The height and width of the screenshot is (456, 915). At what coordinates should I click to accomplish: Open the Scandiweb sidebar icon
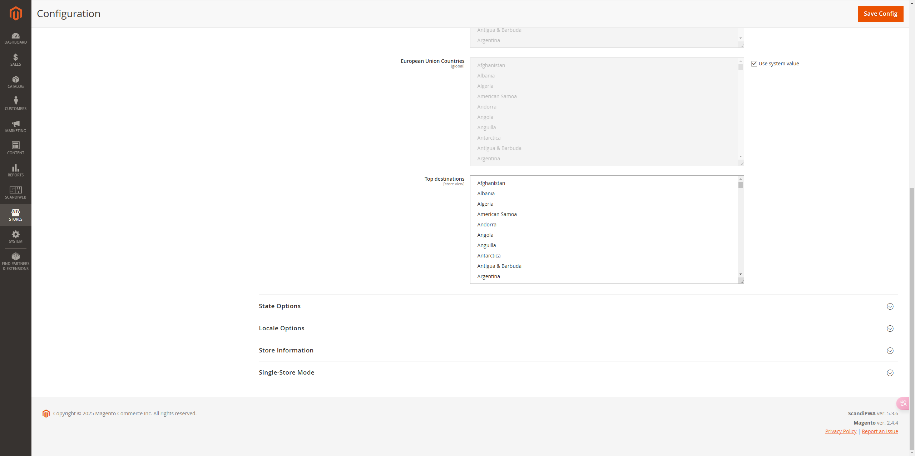[x=15, y=192]
